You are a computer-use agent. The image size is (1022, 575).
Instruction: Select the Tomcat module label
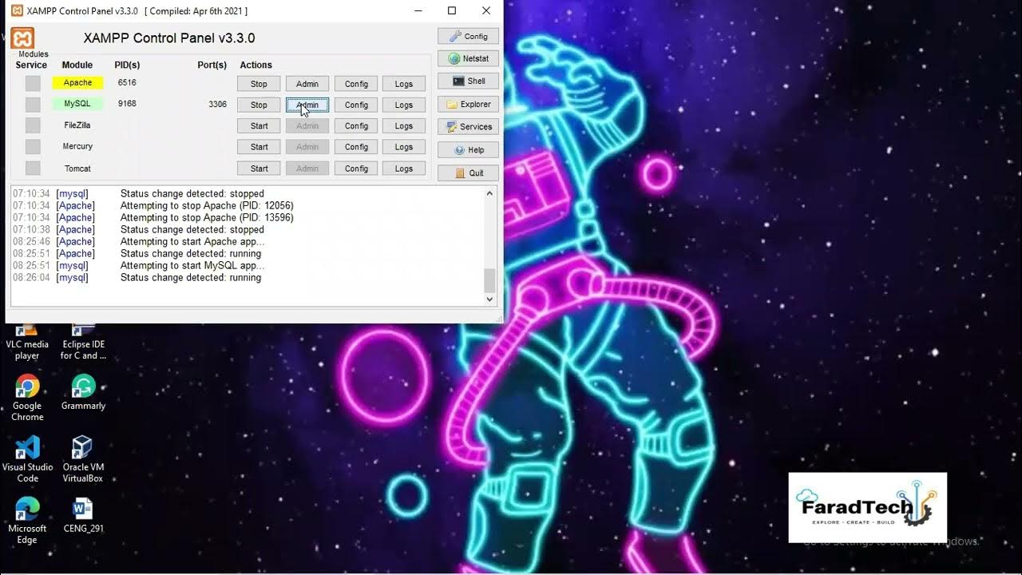(x=77, y=169)
